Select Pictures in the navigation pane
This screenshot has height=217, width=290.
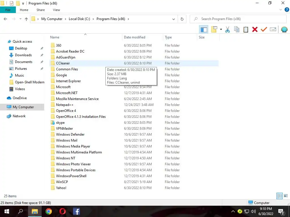click(x=21, y=69)
